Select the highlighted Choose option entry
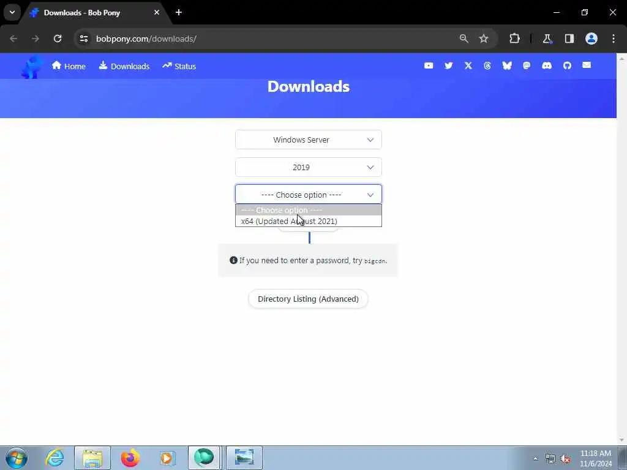627x470 pixels. [309, 210]
